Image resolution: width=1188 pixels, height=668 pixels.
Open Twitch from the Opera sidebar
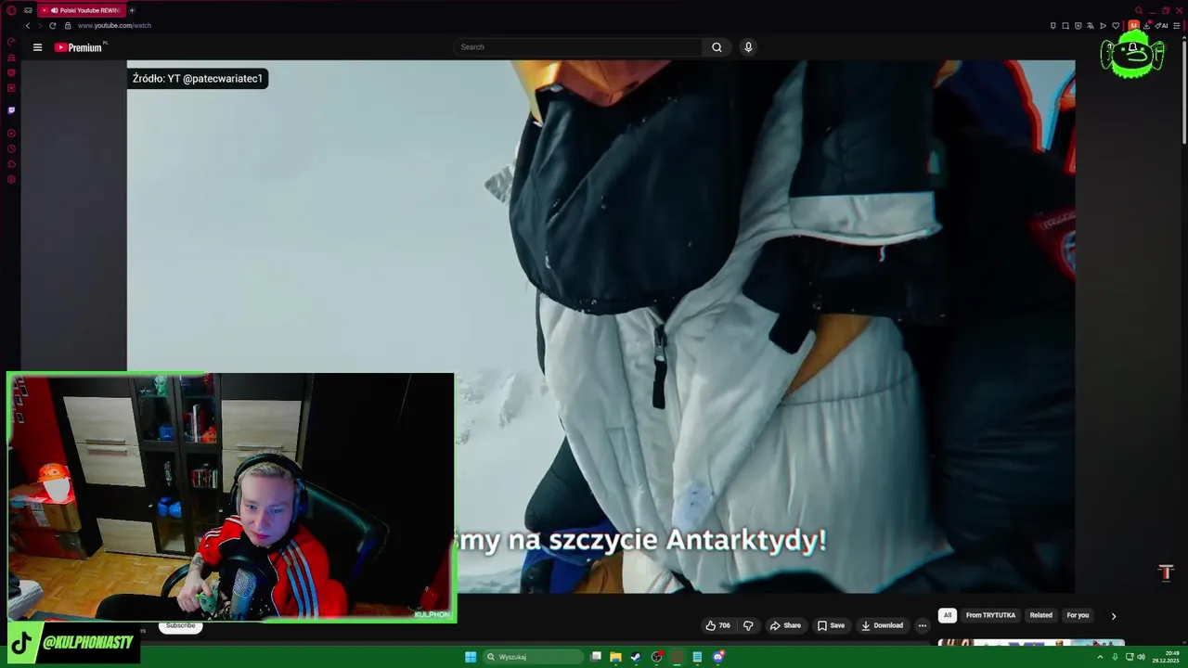[x=11, y=109]
